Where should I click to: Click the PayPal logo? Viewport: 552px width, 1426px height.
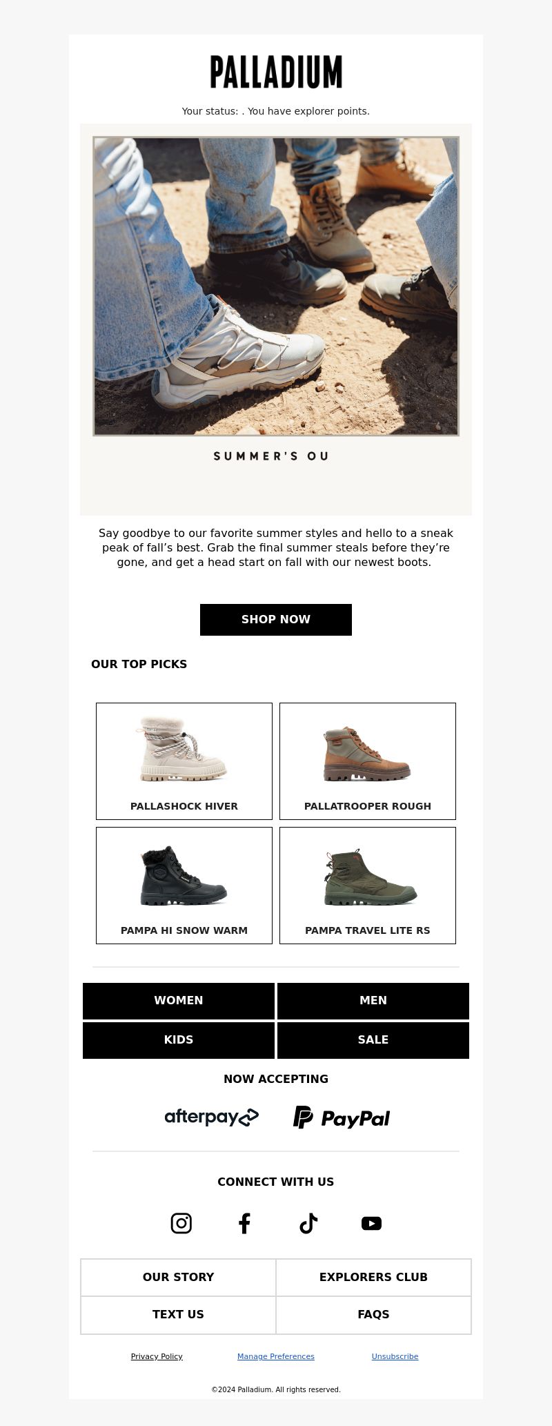pos(342,1117)
